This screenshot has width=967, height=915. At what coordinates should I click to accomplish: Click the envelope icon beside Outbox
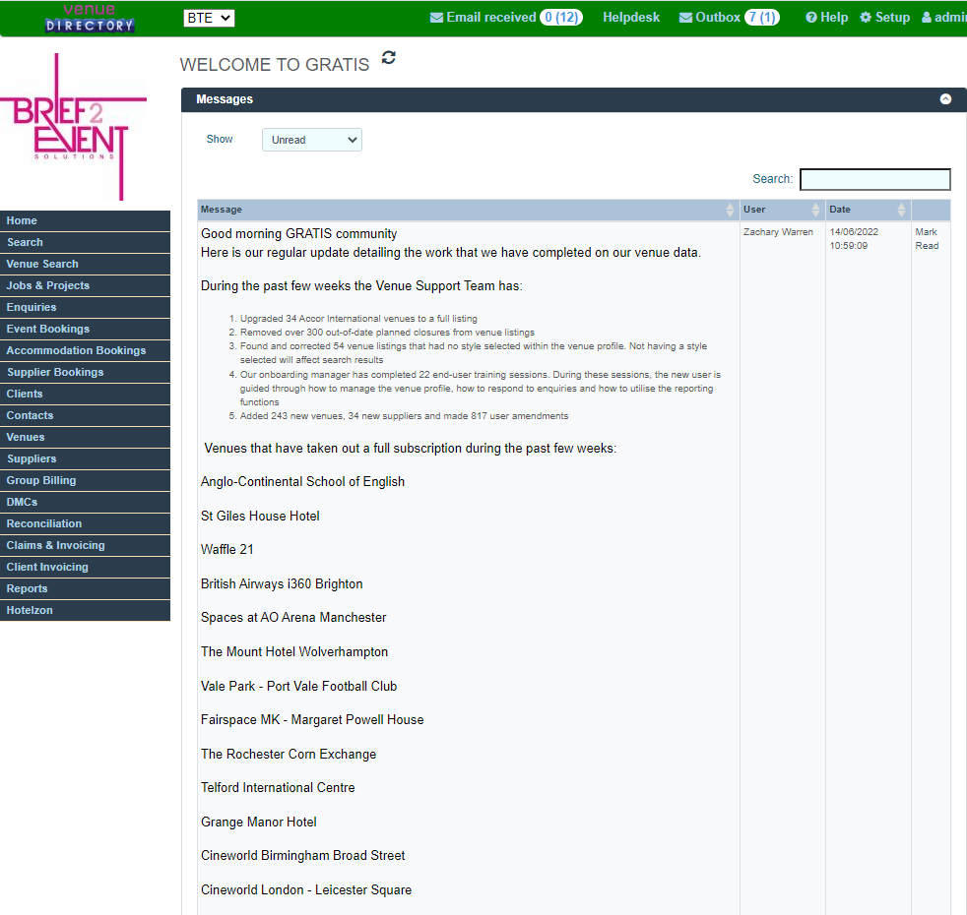pos(685,18)
